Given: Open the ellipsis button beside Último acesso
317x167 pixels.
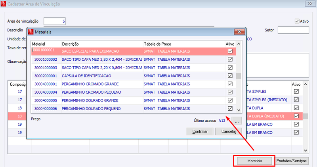Looking at the screenshot, I should point(237,121).
